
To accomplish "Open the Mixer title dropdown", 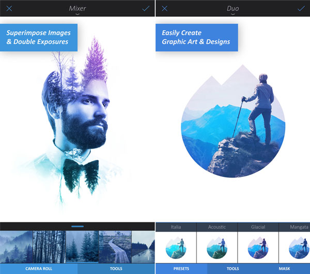I will click(x=78, y=9).
